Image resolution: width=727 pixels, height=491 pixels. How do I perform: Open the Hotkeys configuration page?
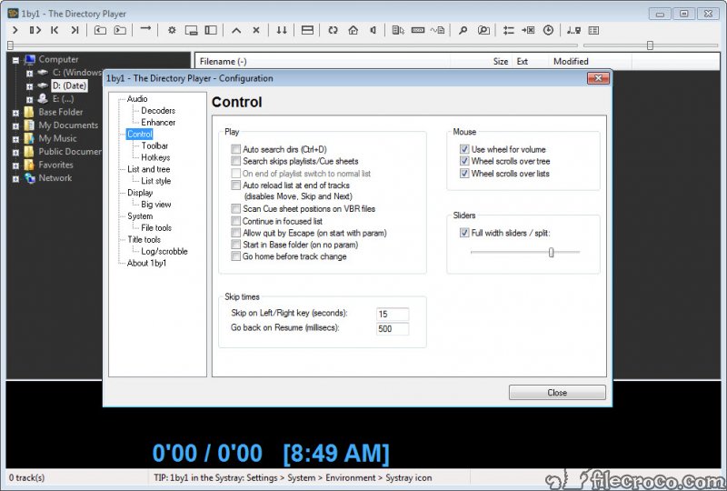point(155,157)
